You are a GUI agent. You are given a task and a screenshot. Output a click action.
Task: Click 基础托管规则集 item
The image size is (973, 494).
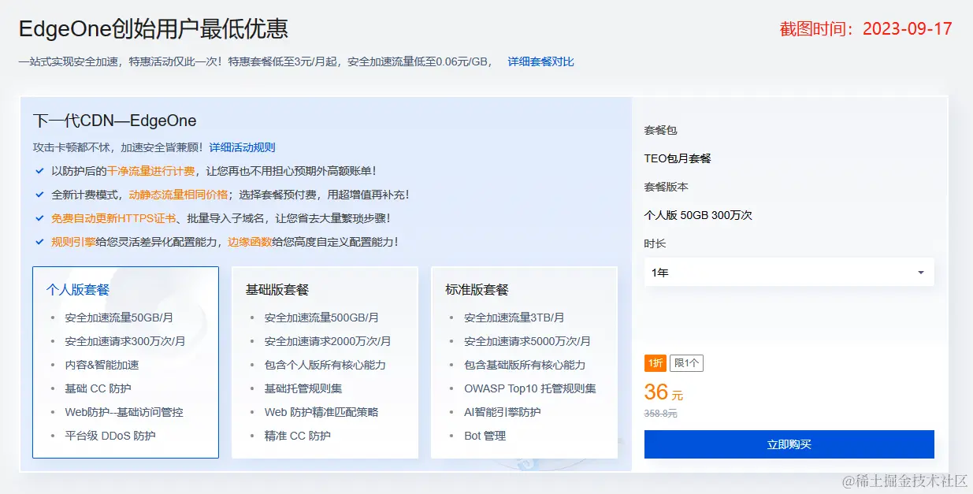tap(303, 388)
